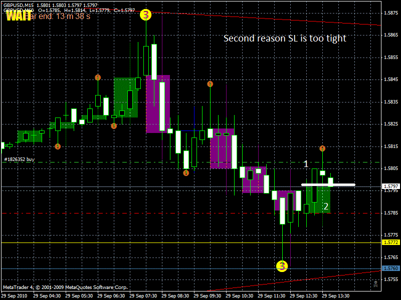Click the 1.5775 price scale value
Image resolution: width=401 pixels, height=300 pixels.
click(391, 235)
